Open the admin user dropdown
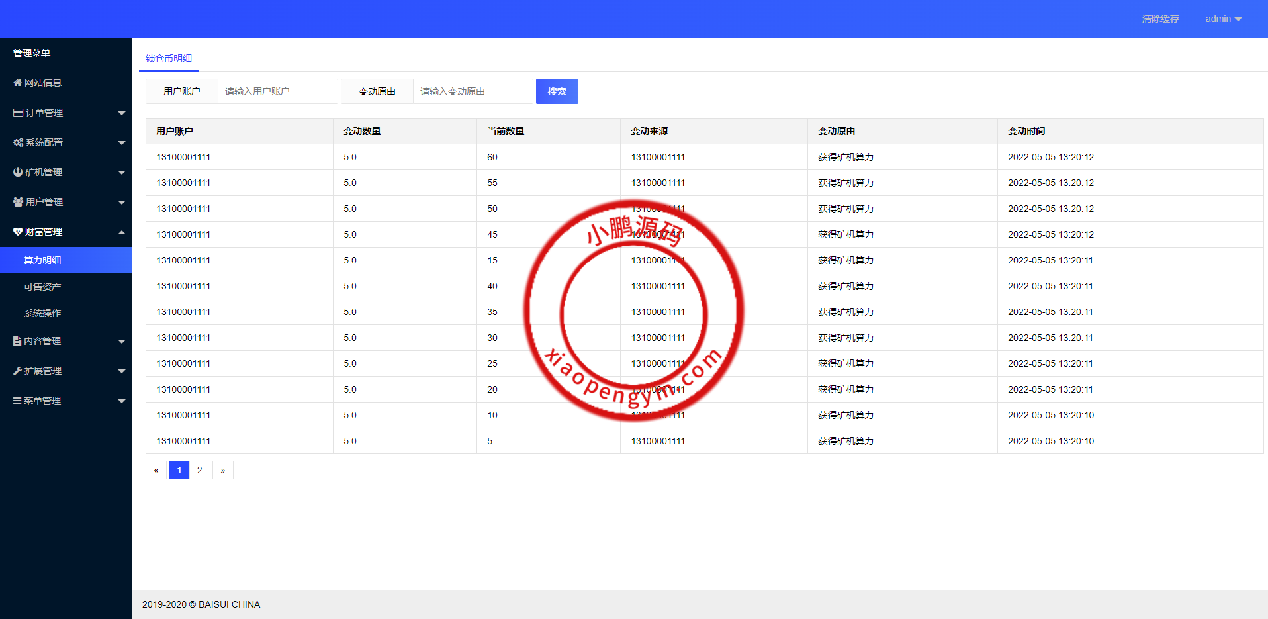Image resolution: width=1268 pixels, height=619 pixels. click(x=1223, y=19)
